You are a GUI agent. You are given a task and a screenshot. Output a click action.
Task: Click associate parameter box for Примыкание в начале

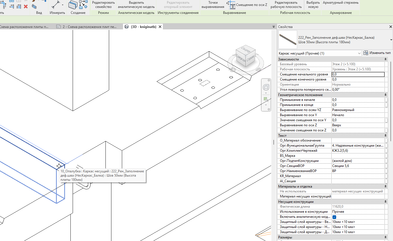point(386,100)
